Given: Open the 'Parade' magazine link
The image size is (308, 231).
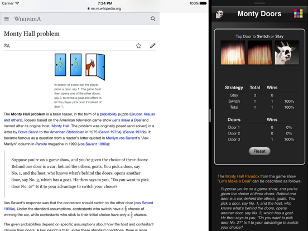Looking at the screenshot, I should click(41, 144).
